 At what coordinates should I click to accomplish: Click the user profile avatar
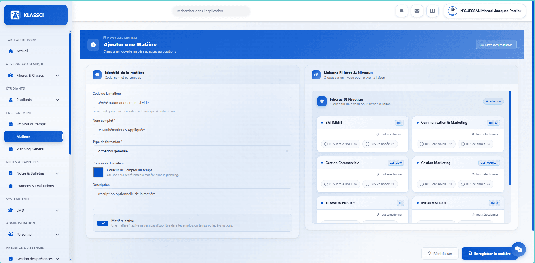coord(453,11)
